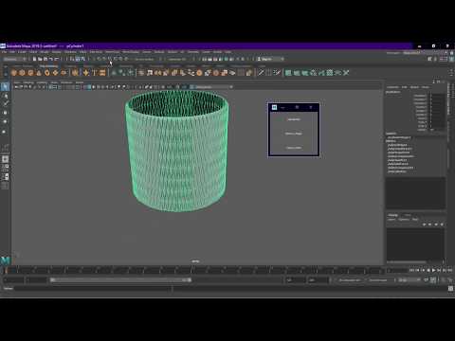Click the playback range slider bar
Image resolution: width=455 pixels, height=341 pixels.
[121, 280]
